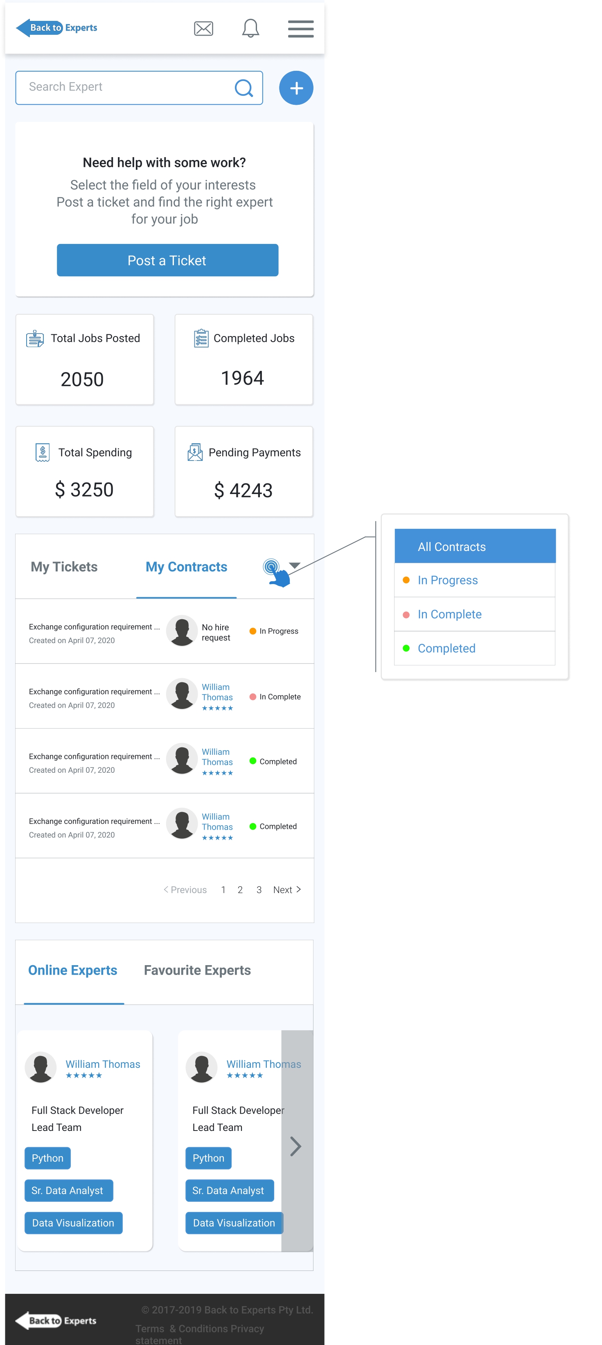Choose Completed in the contracts filter
The height and width of the screenshot is (1345, 602).
(x=446, y=648)
